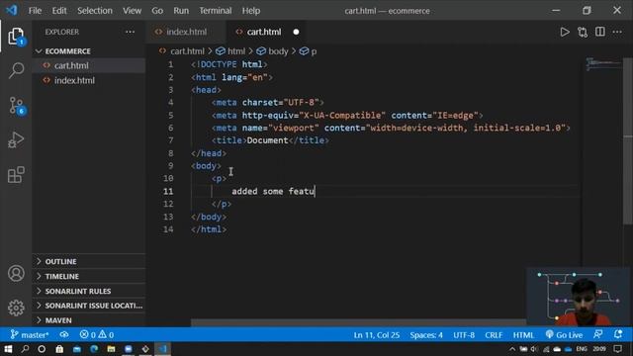Open the Help menu

tap(251, 11)
